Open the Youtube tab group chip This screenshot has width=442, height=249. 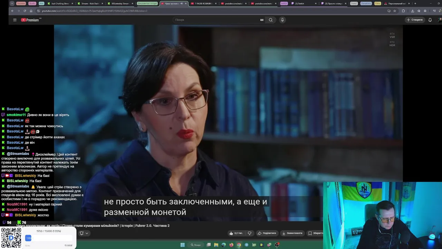(21, 3)
